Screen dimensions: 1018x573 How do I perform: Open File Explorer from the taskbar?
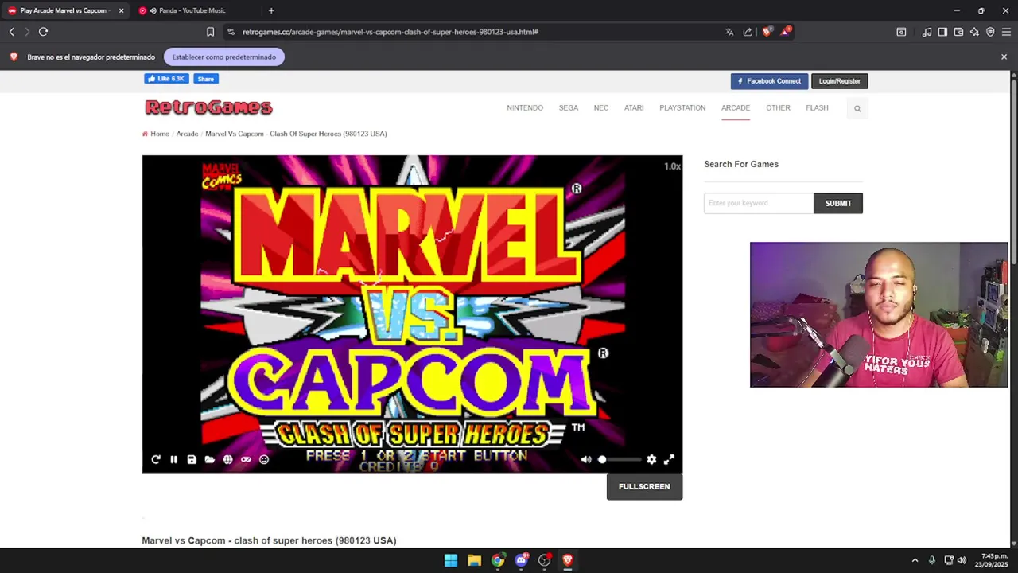point(474,560)
